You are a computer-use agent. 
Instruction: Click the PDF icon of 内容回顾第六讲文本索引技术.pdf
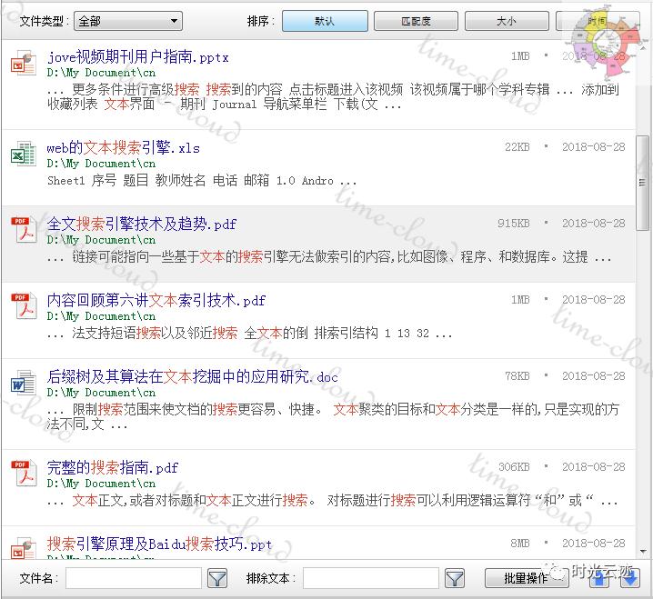click(x=24, y=306)
